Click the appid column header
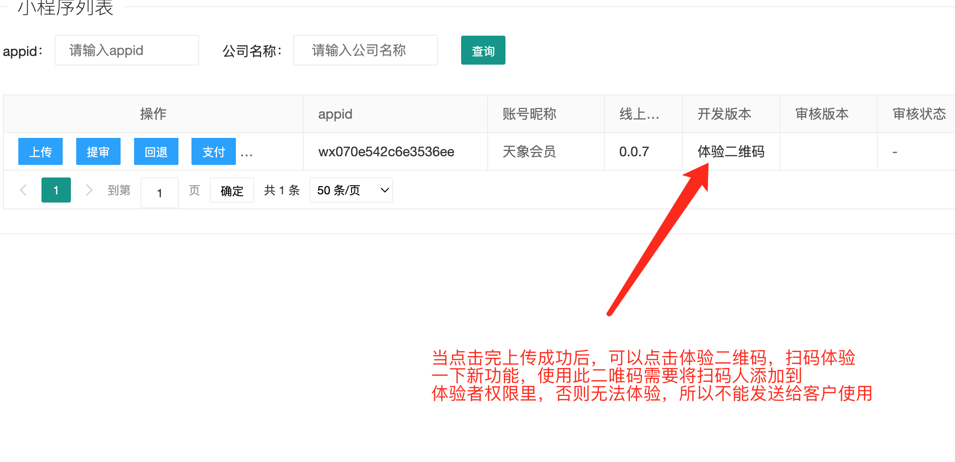 (335, 114)
